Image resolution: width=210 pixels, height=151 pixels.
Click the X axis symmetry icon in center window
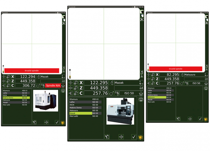click(x=70, y=83)
